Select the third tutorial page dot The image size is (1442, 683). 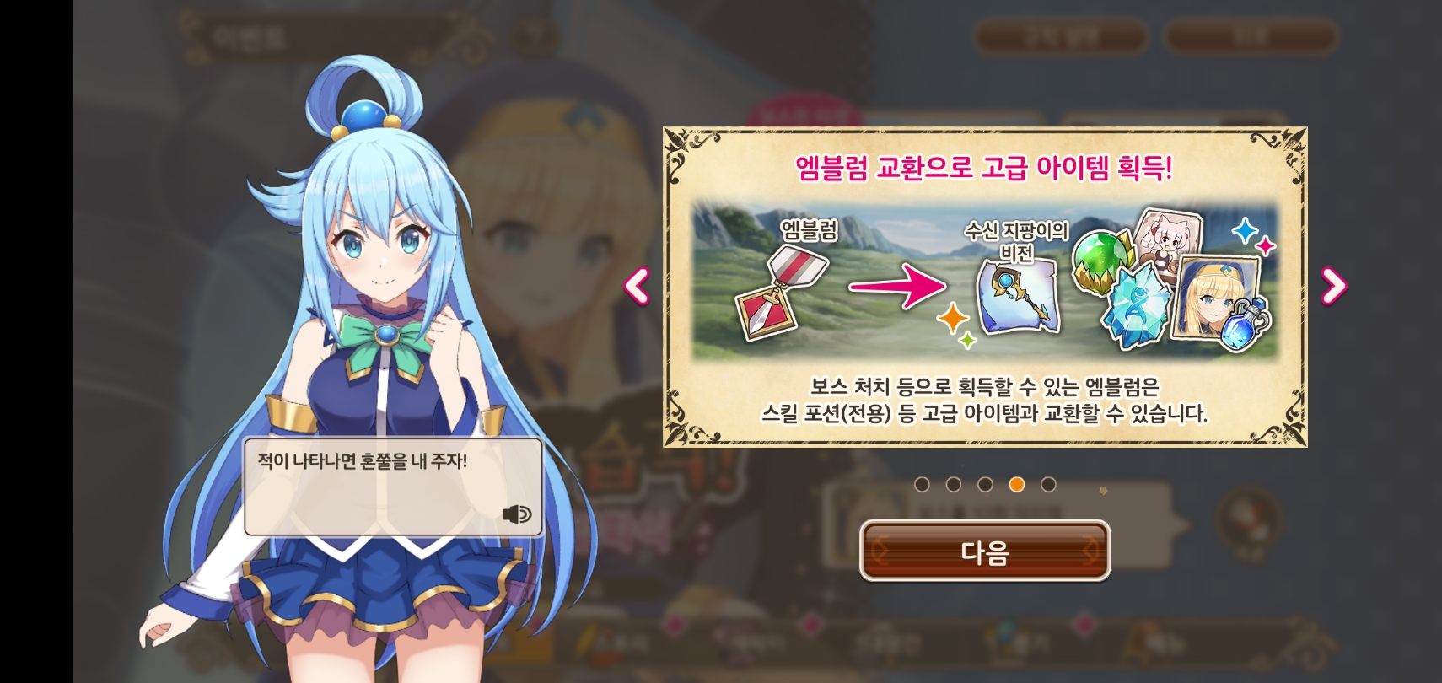[x=985, y=484]
